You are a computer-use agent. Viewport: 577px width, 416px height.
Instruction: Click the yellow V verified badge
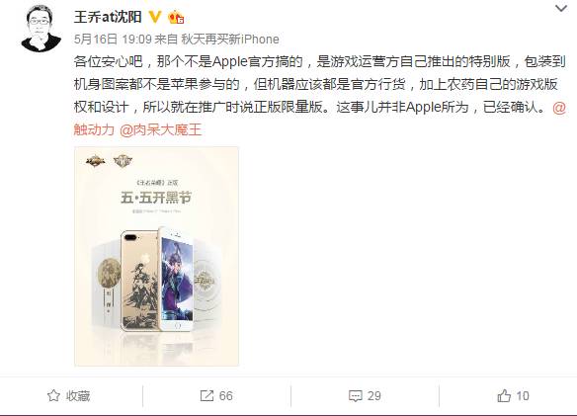(155, 17)
